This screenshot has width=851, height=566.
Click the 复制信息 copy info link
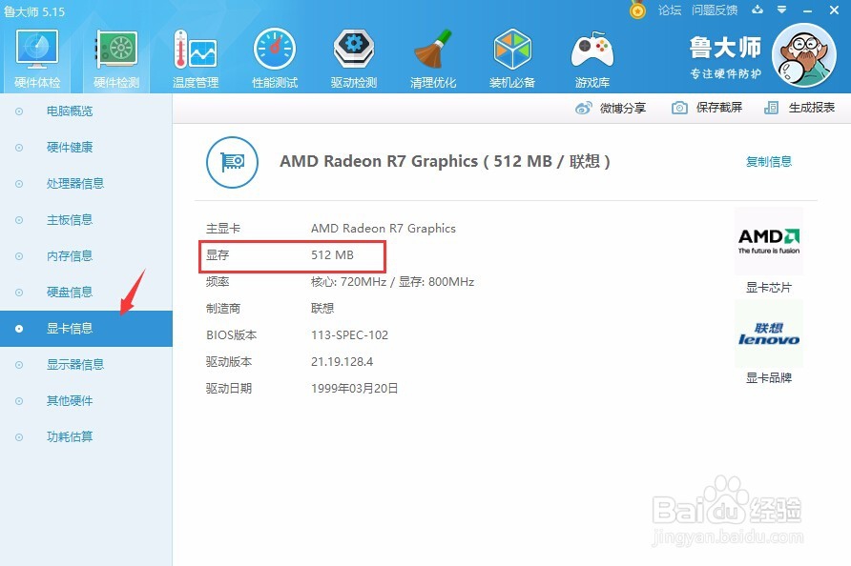point(769,162)
